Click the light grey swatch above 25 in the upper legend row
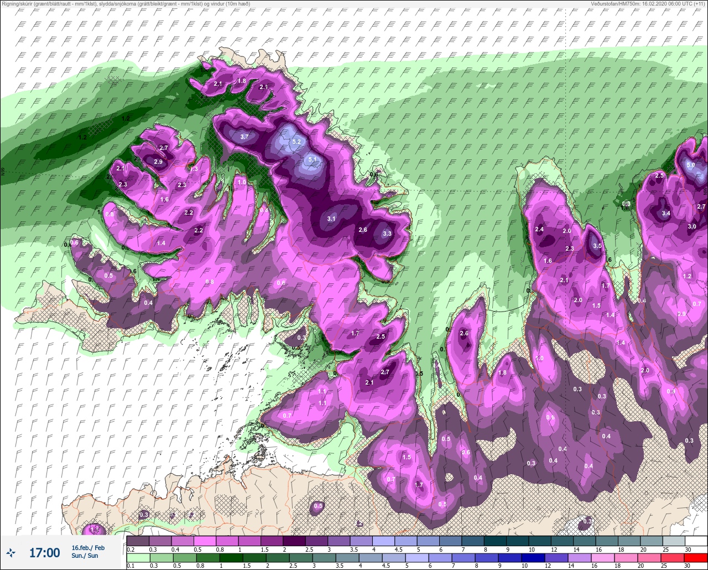Viewport: 708px width, 570px height. 674,541
